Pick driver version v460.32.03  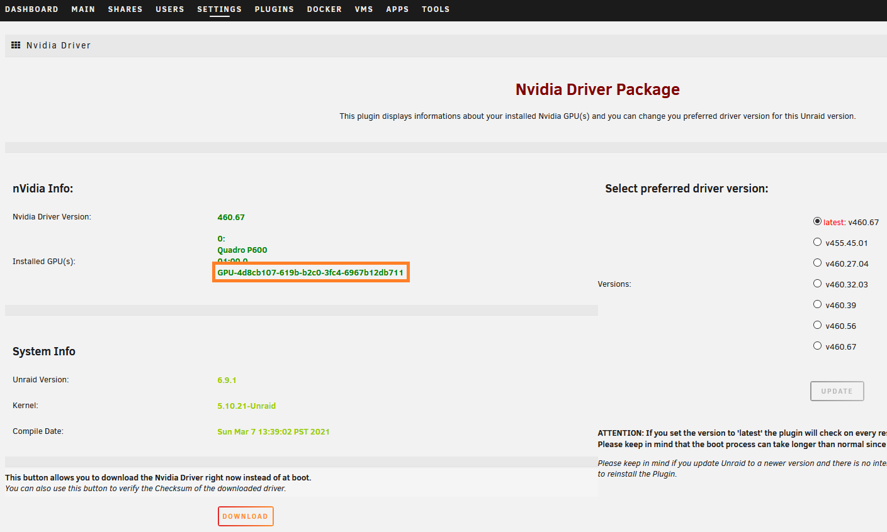[816, 283]
